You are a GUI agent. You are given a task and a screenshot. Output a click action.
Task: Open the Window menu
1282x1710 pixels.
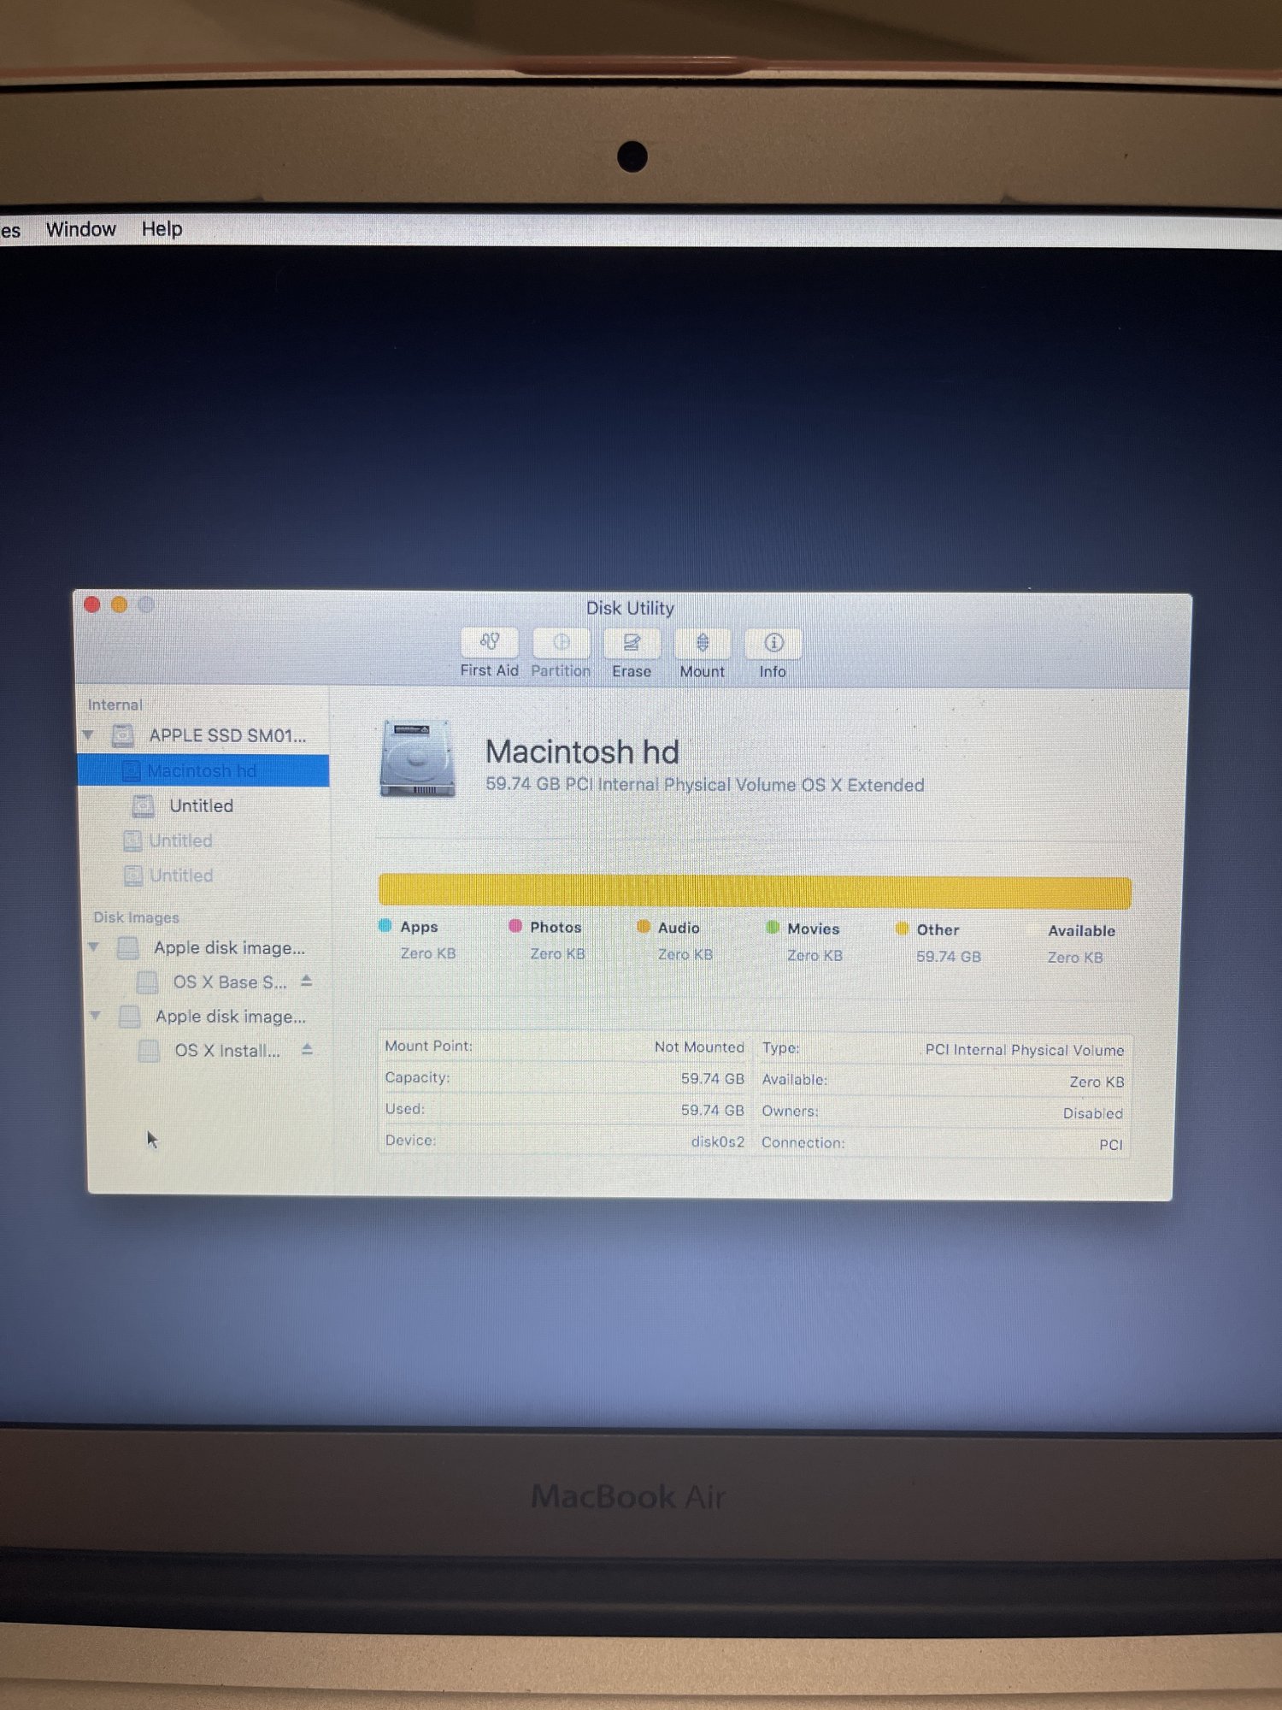tap(81, 229)
